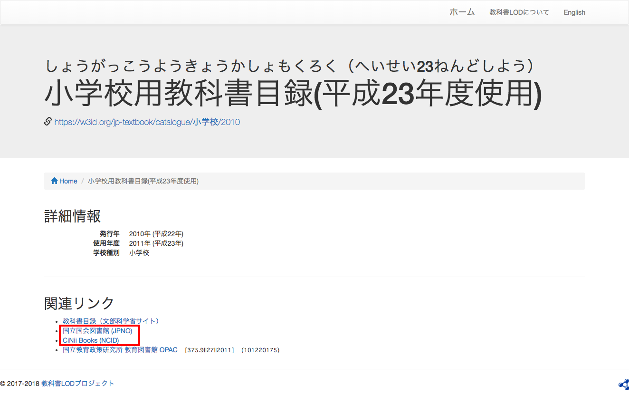629x395 pixels.
Task: Select ホーム in the navigation bar
Action: click(x=462, y=12)
